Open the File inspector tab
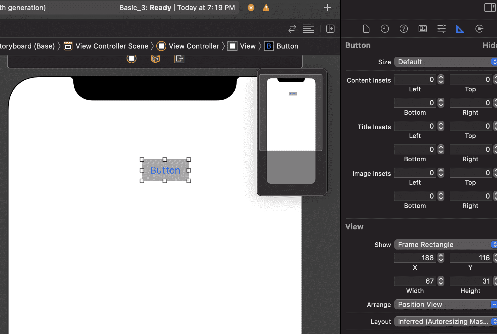 (x=366, y=29)
